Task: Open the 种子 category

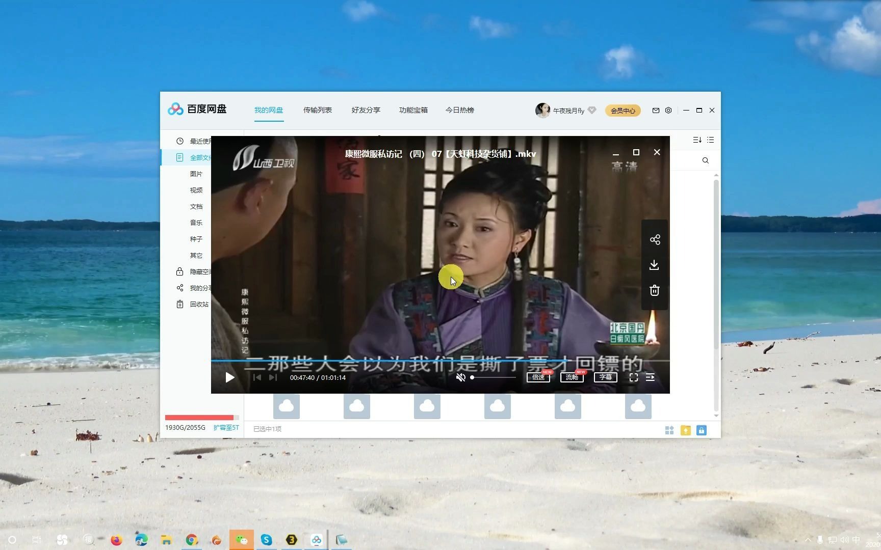Action: click(196, 239)
